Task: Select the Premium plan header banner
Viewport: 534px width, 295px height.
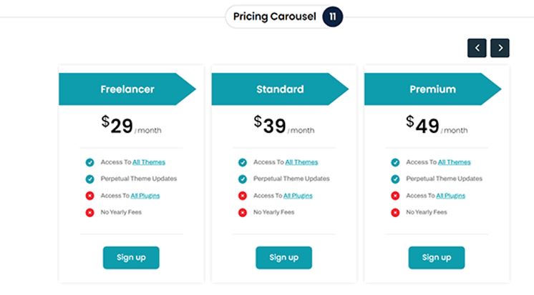Action: pyautogui.click(x=433, y=89)
